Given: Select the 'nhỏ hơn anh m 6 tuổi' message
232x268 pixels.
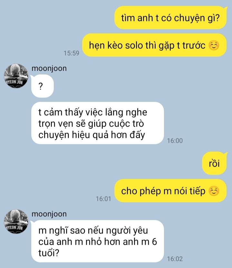Looking at the screenshot, I should 97,241.
